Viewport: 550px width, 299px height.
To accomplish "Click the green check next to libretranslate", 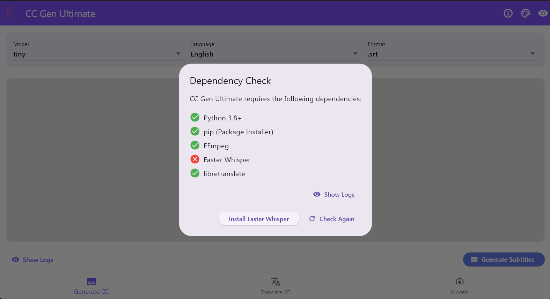I will [x=195, y=173].
